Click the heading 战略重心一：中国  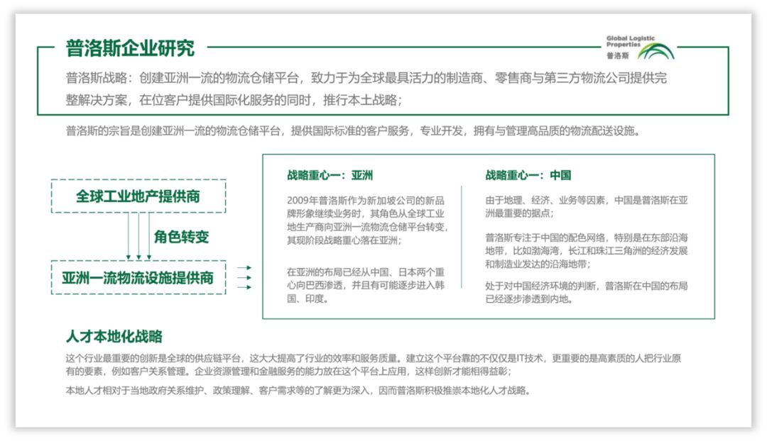coord(528,175)
